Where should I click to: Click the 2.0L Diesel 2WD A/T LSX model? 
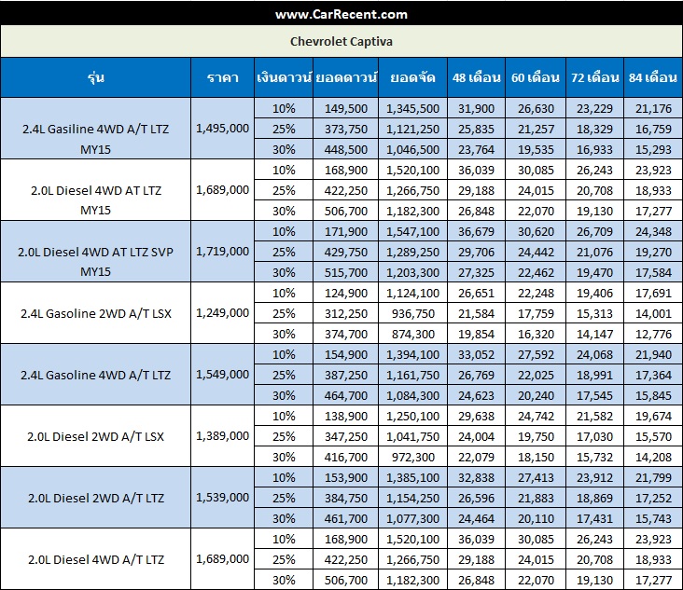(x=95, y=435)
